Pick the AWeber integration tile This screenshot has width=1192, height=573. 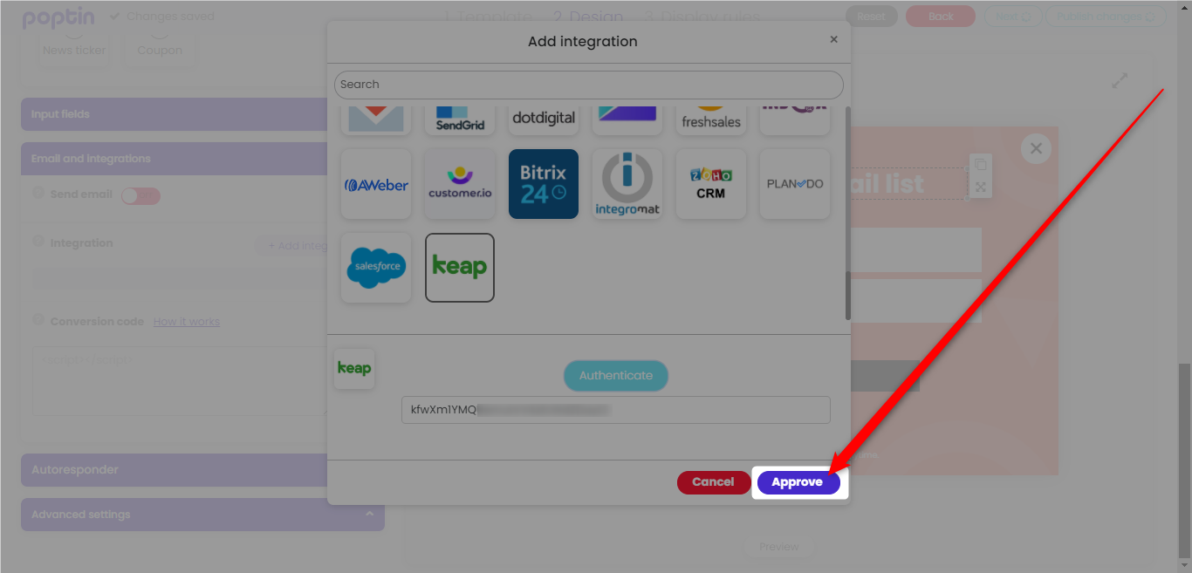tap(376, 184)
